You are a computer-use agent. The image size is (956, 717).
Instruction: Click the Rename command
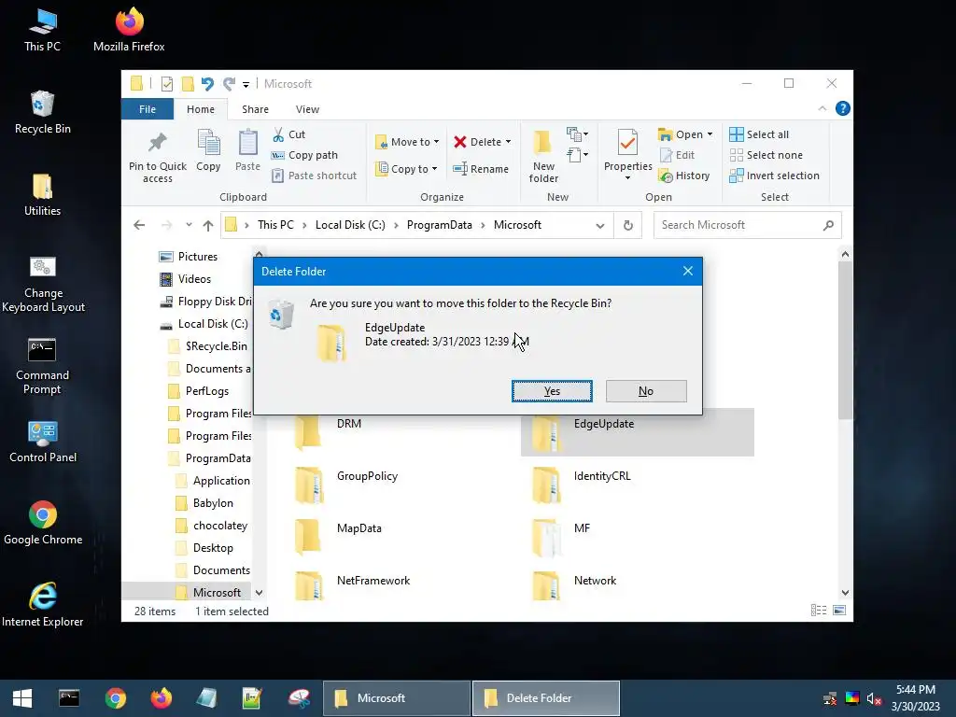click(481, 169)
